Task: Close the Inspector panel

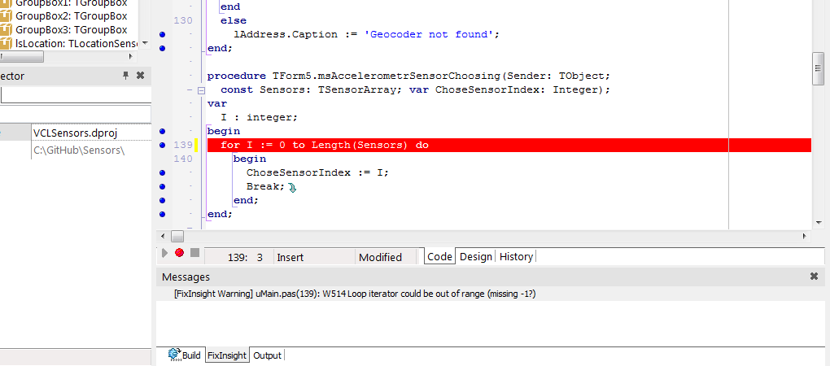Action: tap(140, 76)
